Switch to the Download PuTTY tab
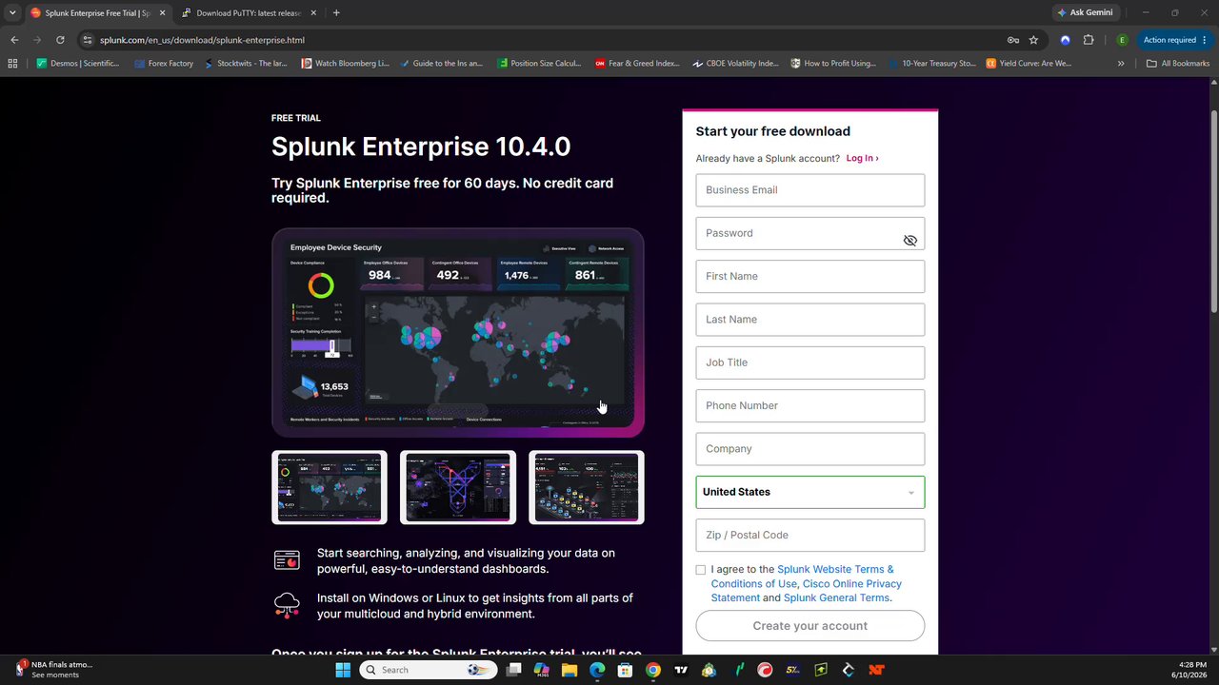 tap(248, 13)
